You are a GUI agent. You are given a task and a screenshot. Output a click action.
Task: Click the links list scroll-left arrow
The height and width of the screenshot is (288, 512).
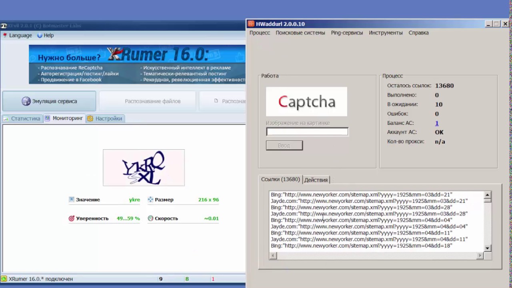click(274, 256)
